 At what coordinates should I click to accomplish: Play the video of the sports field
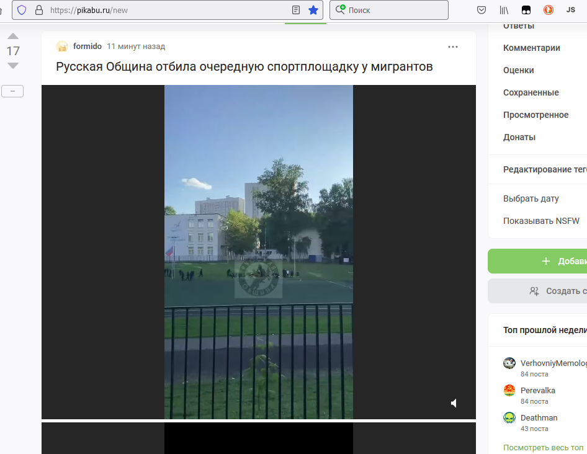pyautogui.click(x=259, y=252)
